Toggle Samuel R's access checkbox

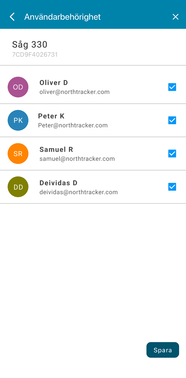(x=172, y=154)
